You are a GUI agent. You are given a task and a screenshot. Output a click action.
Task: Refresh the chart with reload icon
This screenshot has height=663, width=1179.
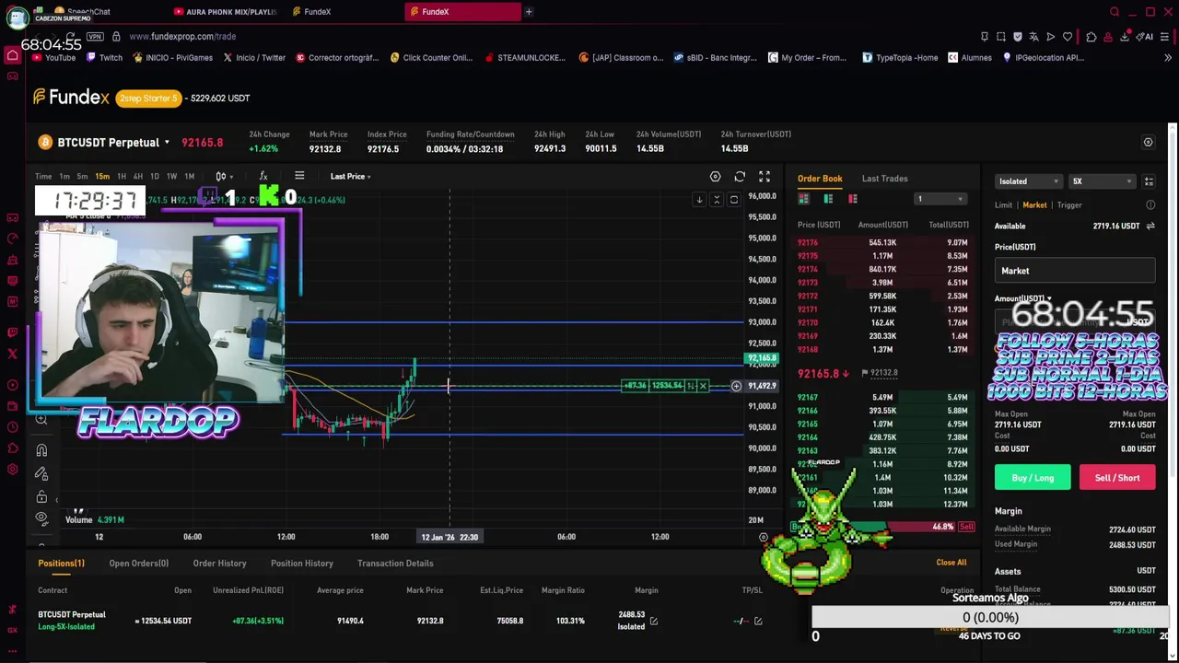pos(740,177)
